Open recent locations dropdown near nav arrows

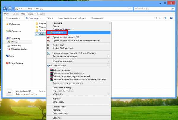[13, 9]
